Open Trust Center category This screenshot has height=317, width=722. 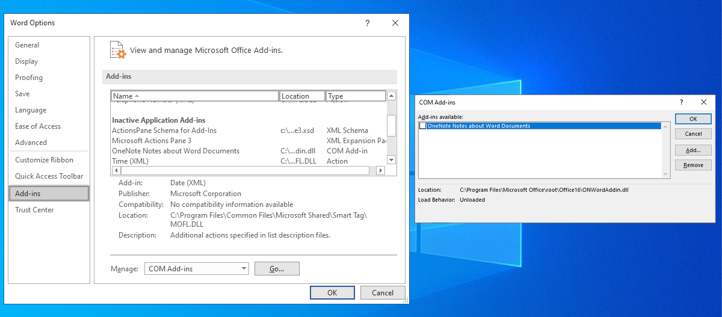point(48,210)
